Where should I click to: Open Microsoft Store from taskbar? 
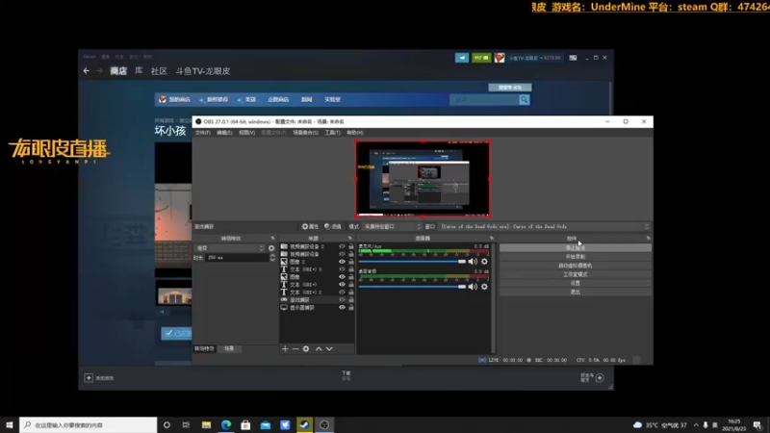pyautogui.click(x=245, y=424)
